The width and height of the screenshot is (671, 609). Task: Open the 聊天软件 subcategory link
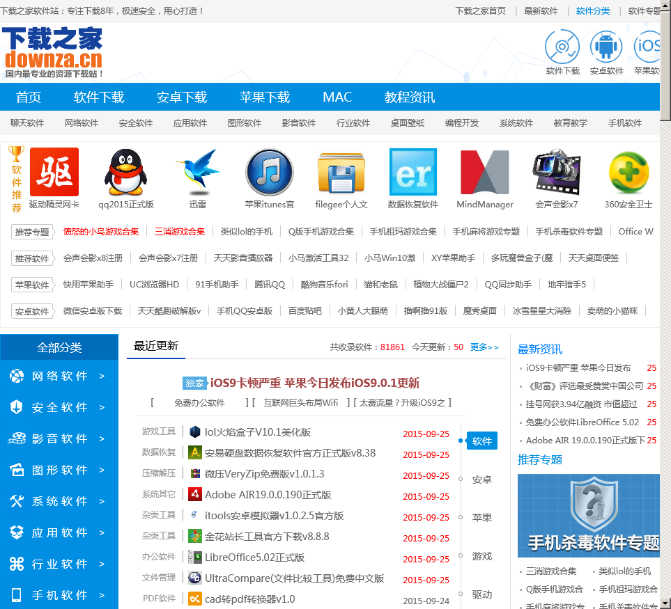[27, 123]
